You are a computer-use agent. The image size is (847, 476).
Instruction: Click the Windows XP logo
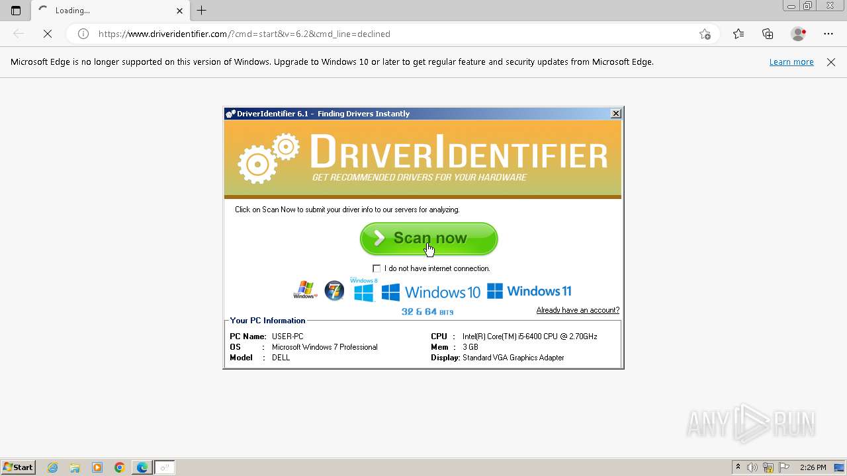pyautogui.click(x=305, y=290)
